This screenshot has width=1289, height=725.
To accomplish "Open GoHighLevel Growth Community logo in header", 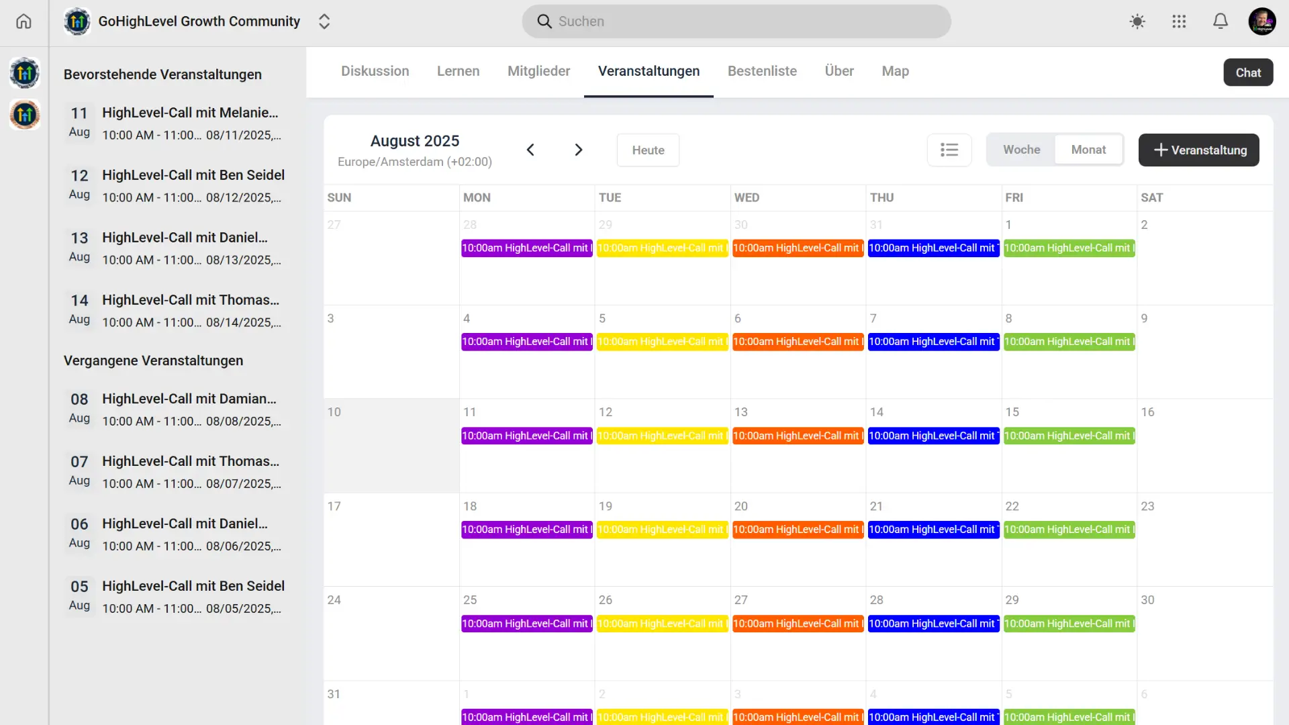I will tap(77, 21).
